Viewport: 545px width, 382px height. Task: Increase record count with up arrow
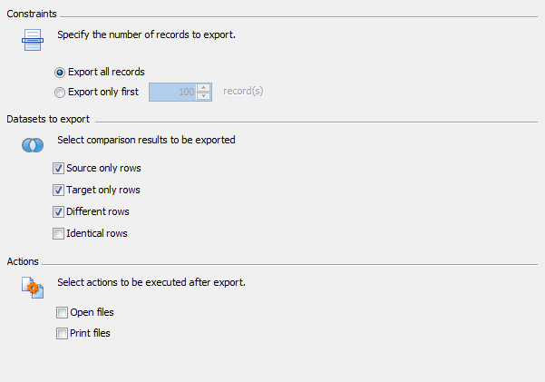[204, 88]
